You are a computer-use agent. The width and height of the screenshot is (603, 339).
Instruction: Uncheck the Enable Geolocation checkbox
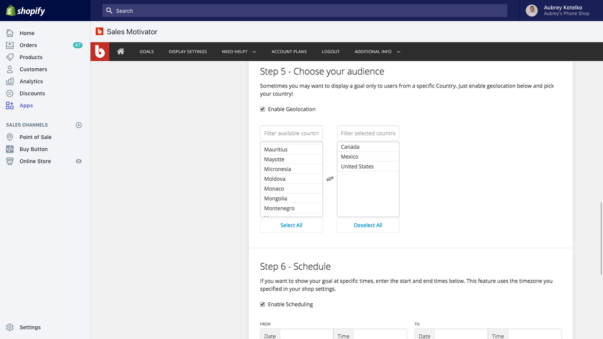point(263,109)
